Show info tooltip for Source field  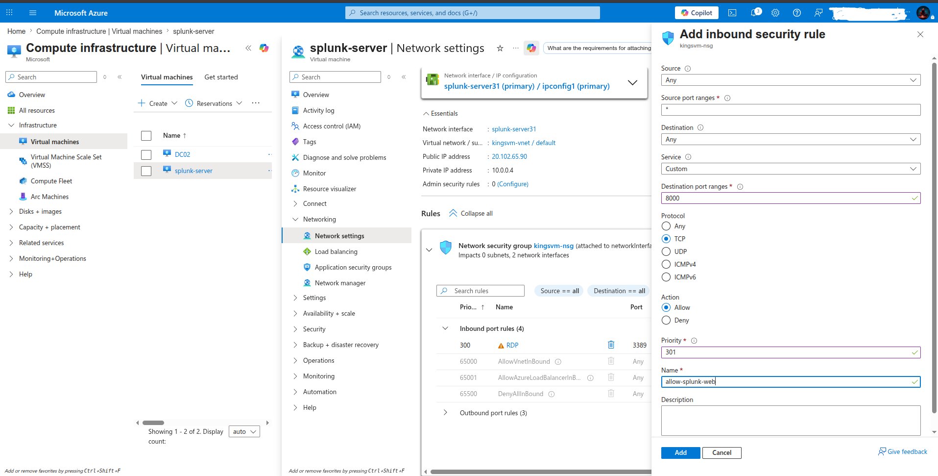[x=688, y=69]
